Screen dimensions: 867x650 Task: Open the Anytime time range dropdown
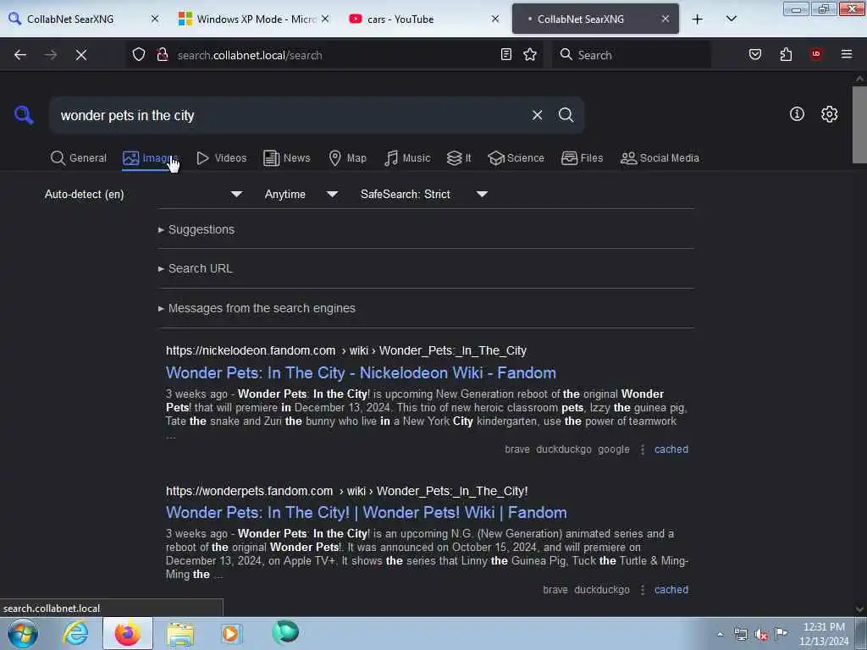coord(301,194)
